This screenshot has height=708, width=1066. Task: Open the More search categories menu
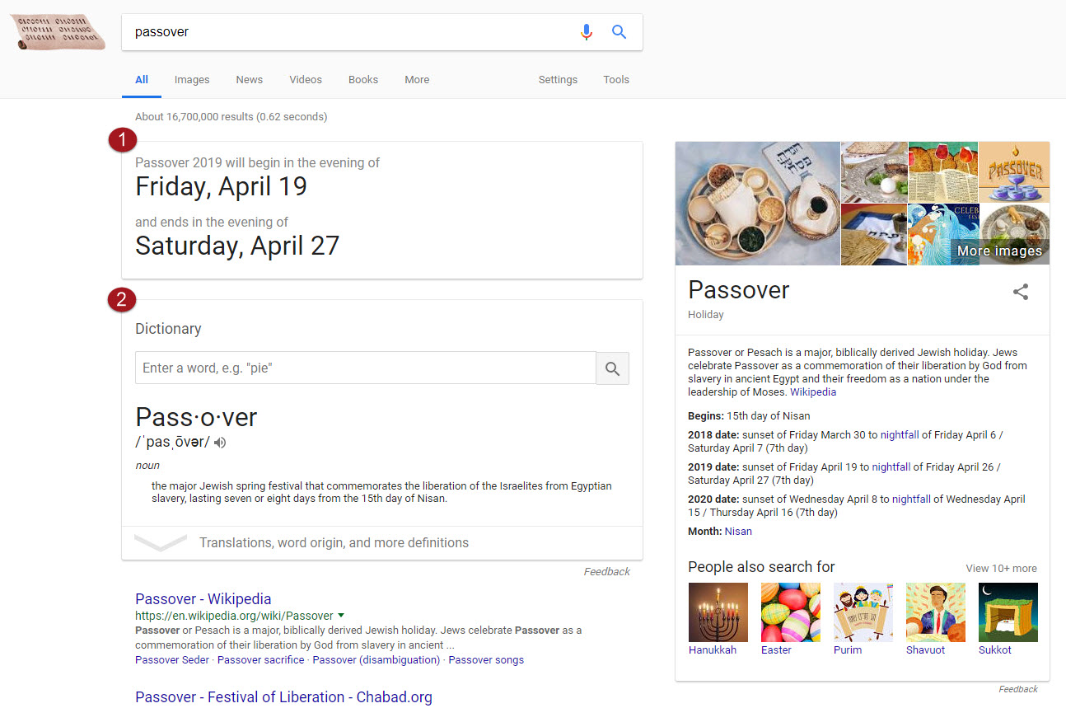(417, 80)
